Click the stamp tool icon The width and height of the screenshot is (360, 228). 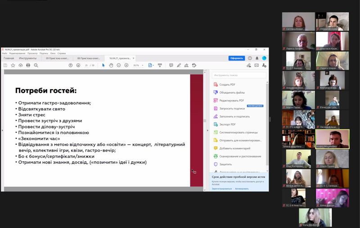tap(194, 65)
